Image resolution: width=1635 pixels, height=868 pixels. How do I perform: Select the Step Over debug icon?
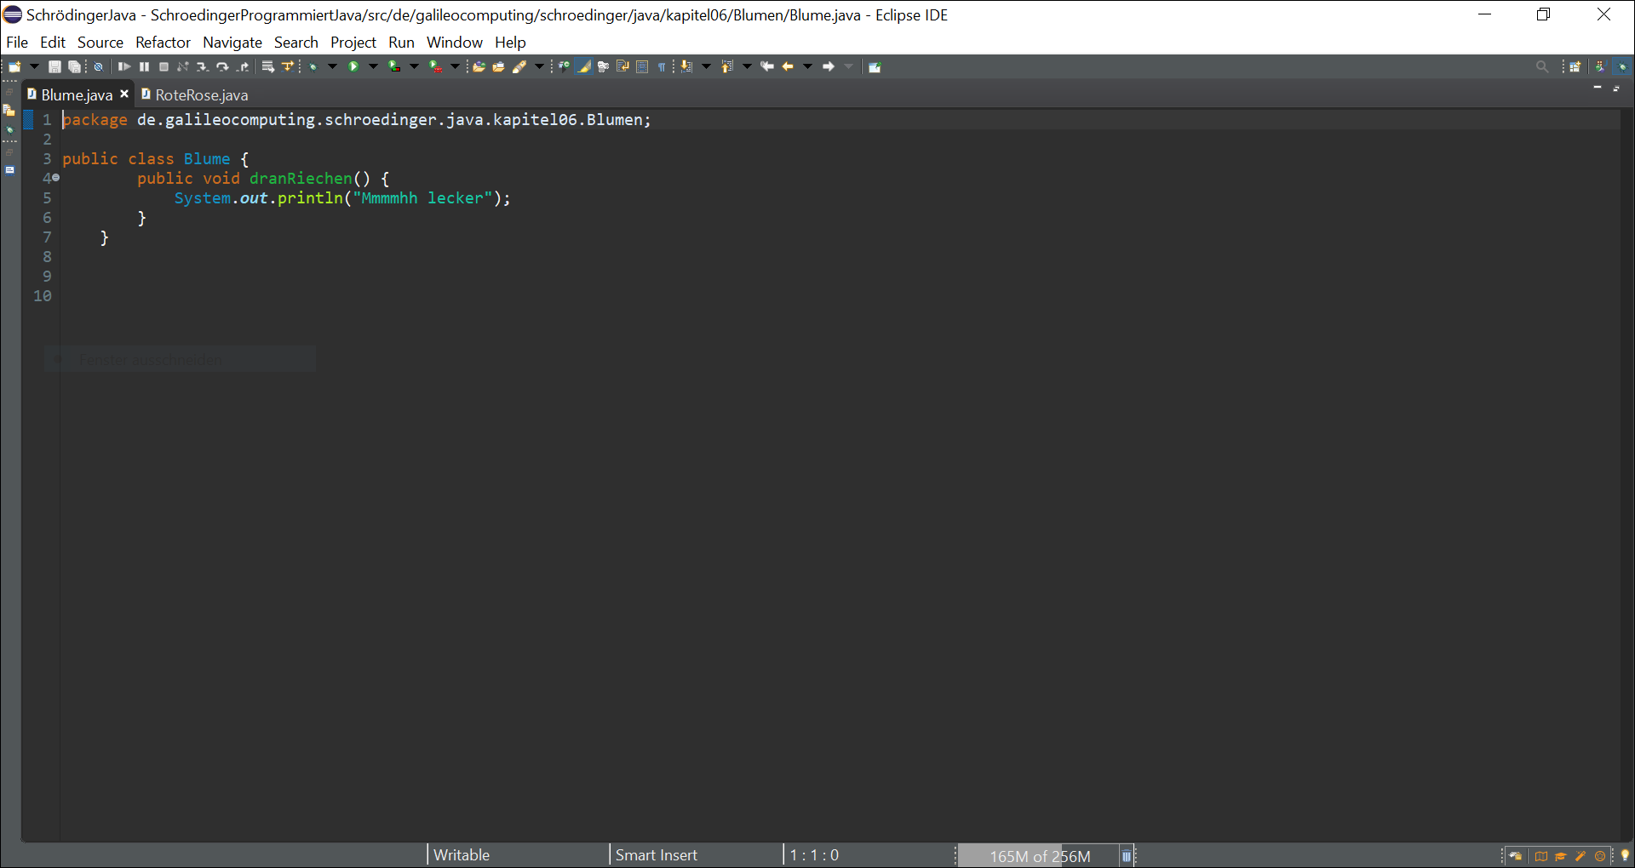[x=222, y=66]
